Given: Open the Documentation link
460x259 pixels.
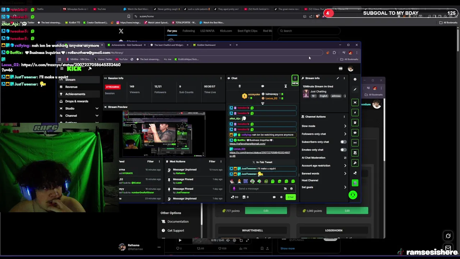Looking at the screenshot, I should pyautogui.click(x=178, y=222).
